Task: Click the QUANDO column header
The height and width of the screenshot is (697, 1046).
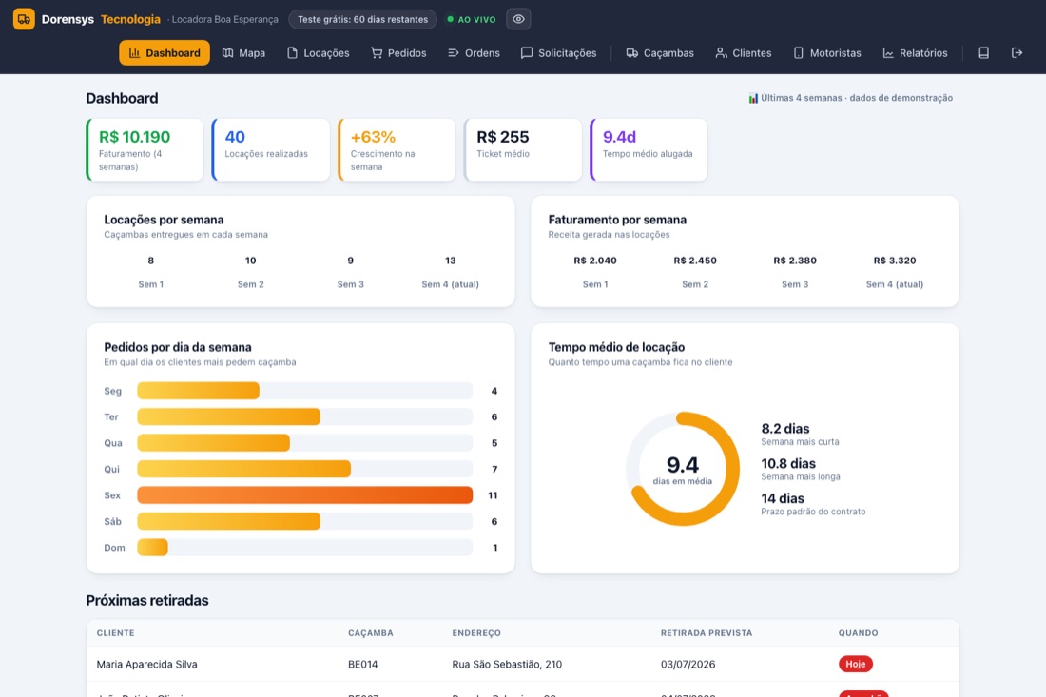Action: (x=858, y=633)
